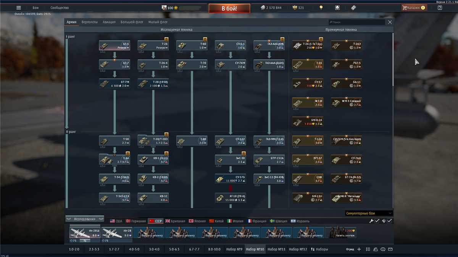Open the question mark help icon
458x257 pixels.
coord(440,8)
